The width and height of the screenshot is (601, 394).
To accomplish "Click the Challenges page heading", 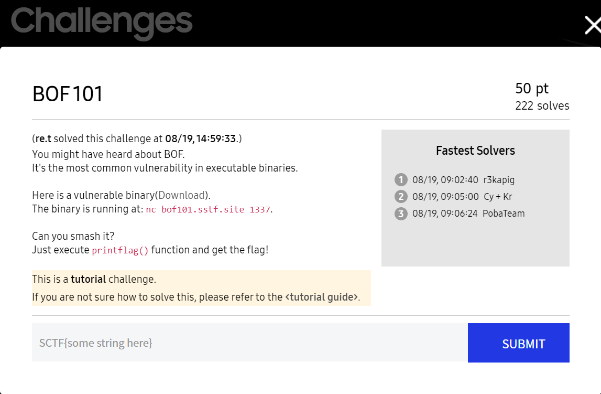I will pyautogui.click(x=102, y=22).
